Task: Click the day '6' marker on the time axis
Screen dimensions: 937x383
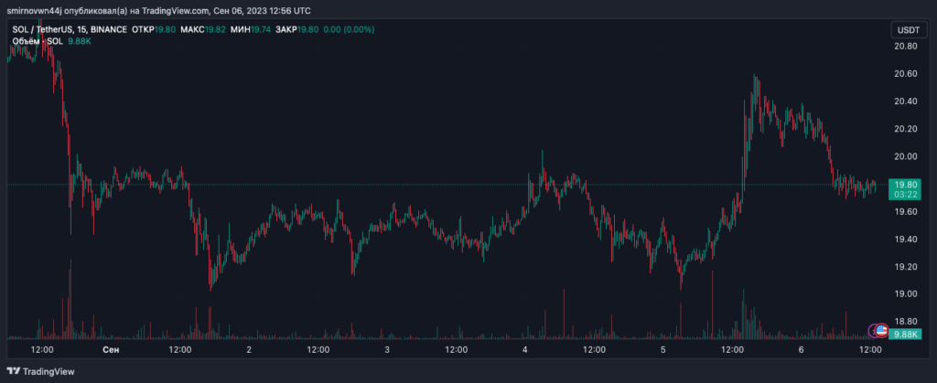Action: pyautogui.click(x=801, y=349)
